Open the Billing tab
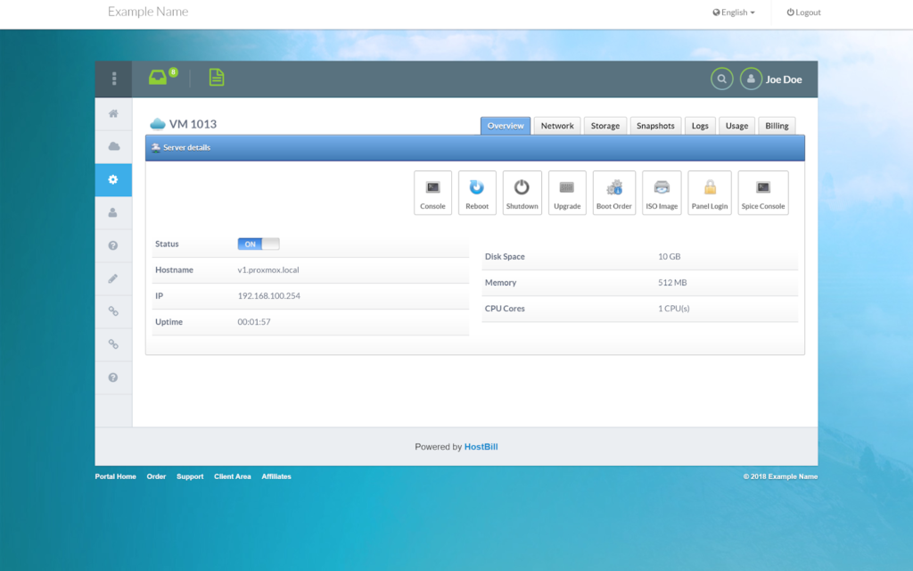This screenshot has width=913, height=571. pyautogui.click(x=777, y=126)
